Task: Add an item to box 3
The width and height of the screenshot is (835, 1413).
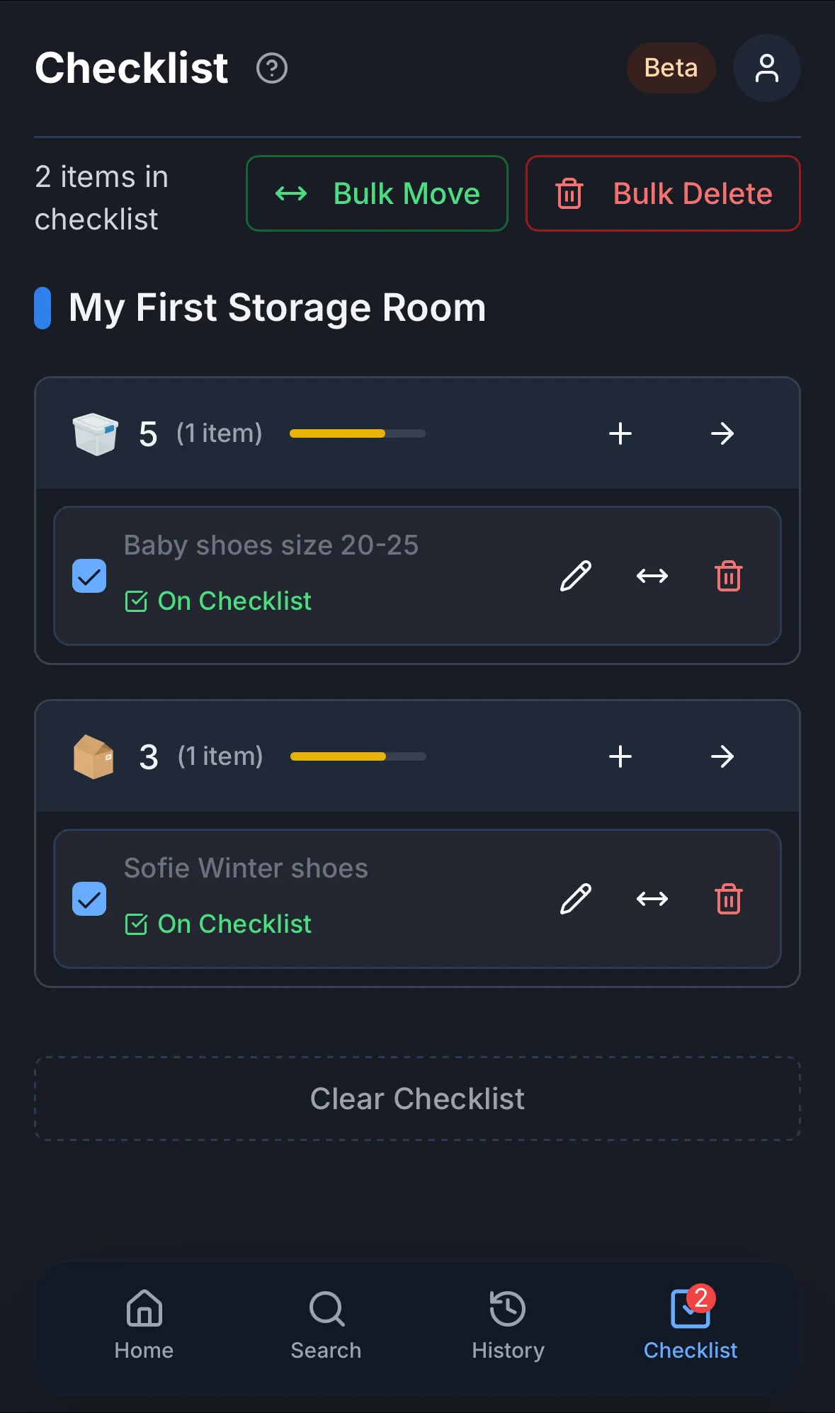Action: pos(620,756)
